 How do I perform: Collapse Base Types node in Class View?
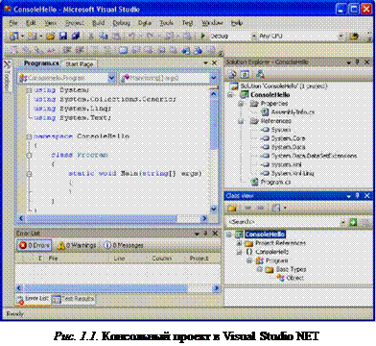coord(260,269)
